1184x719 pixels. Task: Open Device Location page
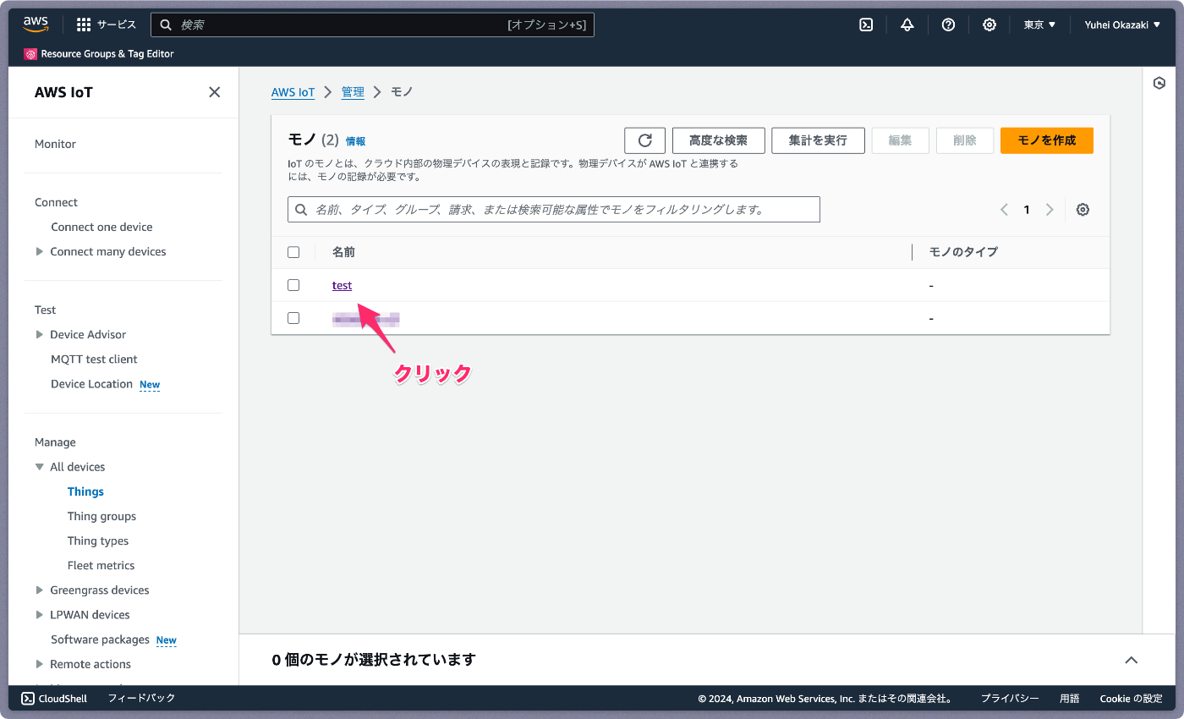(91, 383)
